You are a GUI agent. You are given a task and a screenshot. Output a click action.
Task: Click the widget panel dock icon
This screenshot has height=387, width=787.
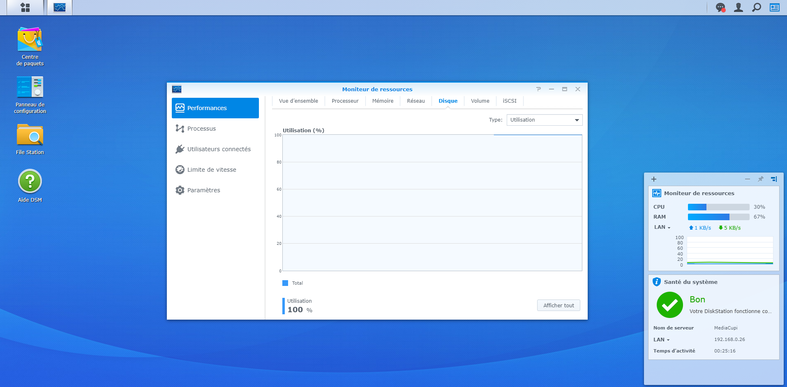click(774, 179)
